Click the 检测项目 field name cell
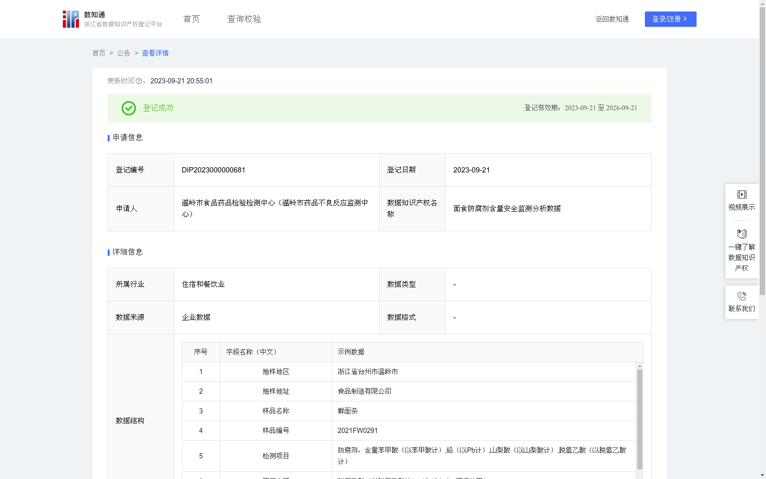 pos(276,456)
